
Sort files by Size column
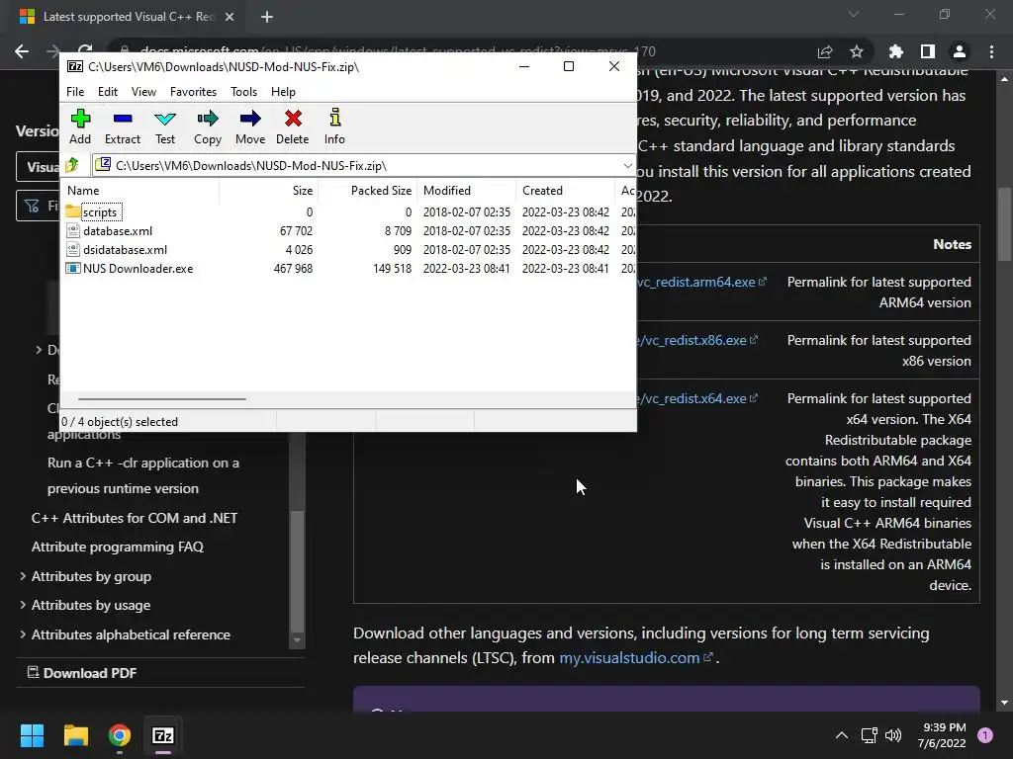[268, 191]
